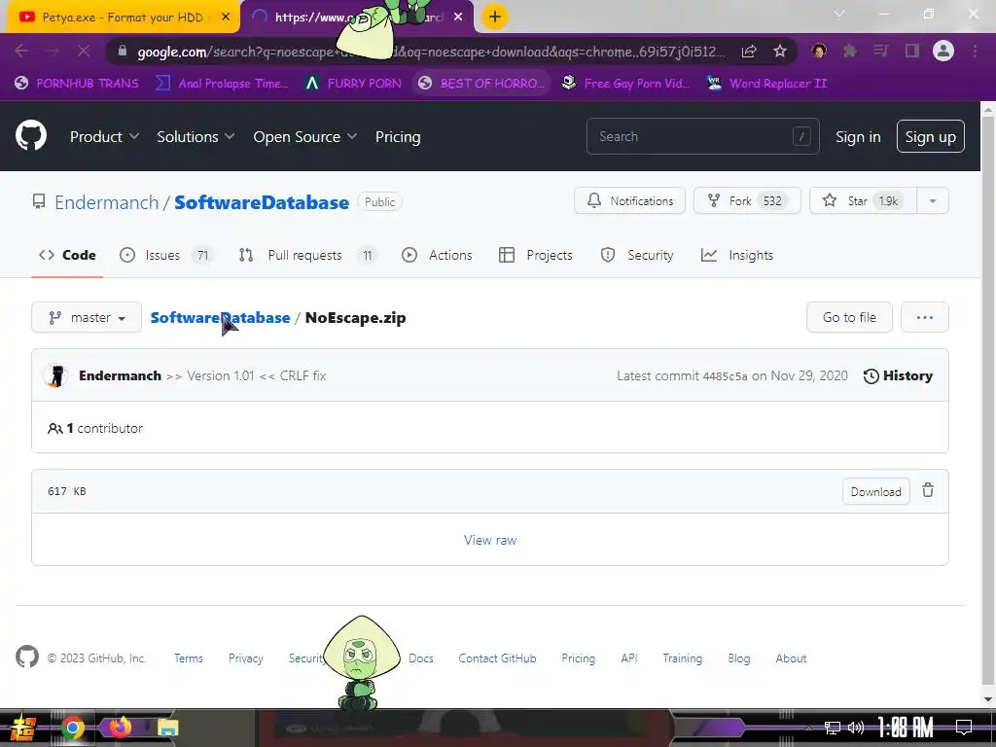Click the Sign up button
Image resolution: width=996 pixels, height=747 pixels.
(930, 136)
